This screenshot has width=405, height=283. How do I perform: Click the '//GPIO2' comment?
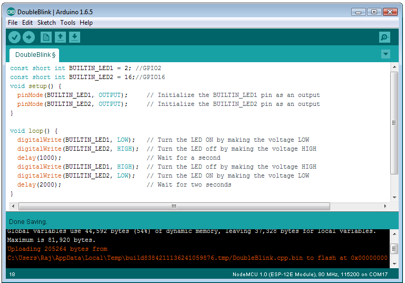tap(148, 68)
